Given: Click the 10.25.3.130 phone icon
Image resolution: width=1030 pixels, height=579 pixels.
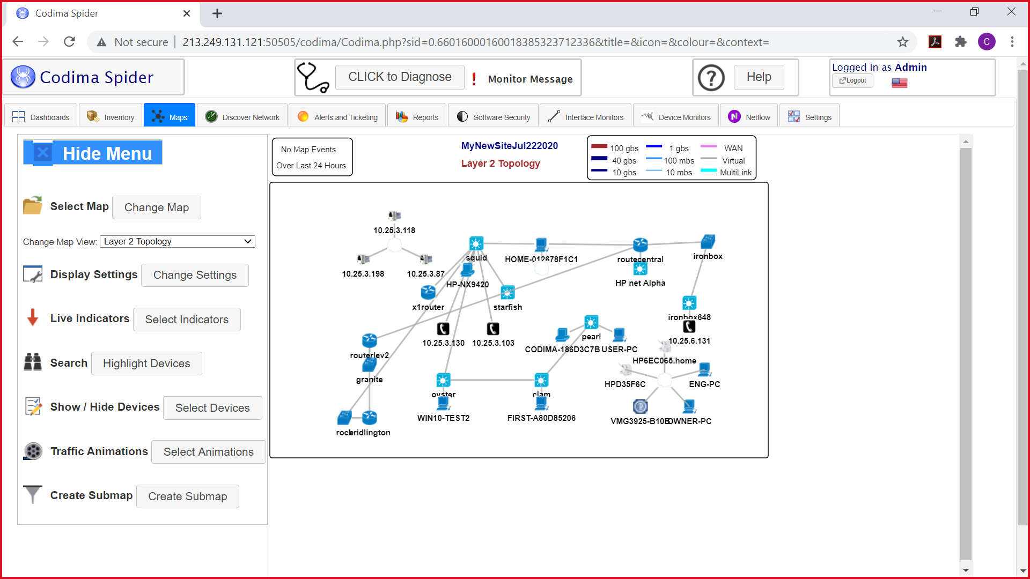Looking at the screenshot, I should click(443, 329).
